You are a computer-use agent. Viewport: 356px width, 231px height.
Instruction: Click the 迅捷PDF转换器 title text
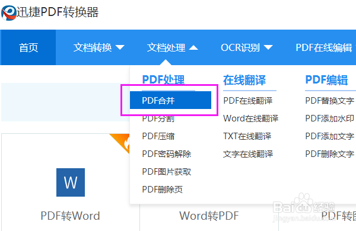[58, 12]
